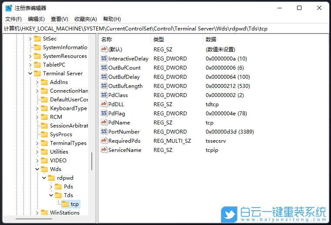Image resolution: width=331 pixels, height=225 pixels.
Task: Select the PortNumber value name
Action: [124, 131]
